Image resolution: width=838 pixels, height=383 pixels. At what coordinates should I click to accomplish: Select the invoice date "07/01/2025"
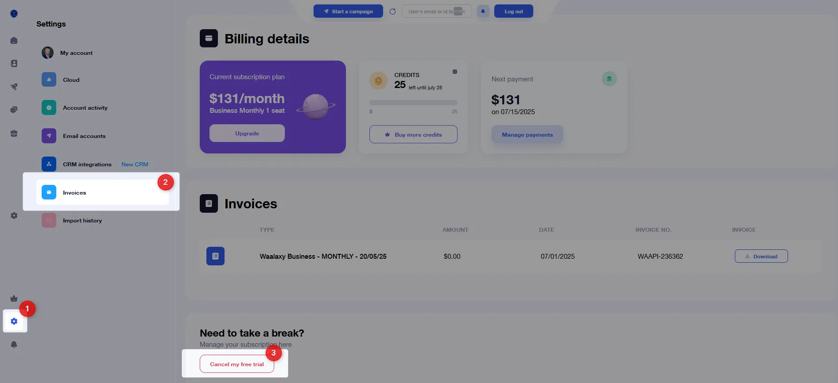558,257
